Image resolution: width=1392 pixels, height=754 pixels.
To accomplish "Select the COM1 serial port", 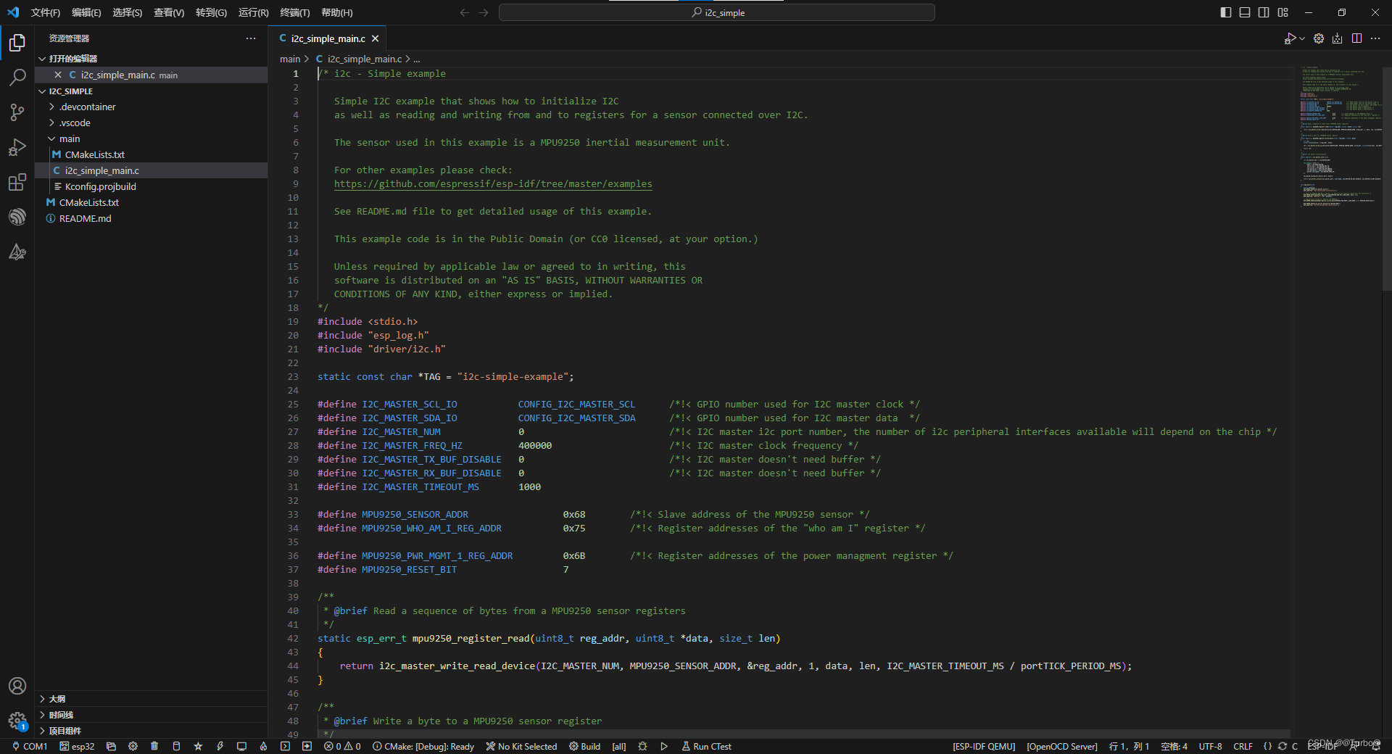I will click(30, 746).
